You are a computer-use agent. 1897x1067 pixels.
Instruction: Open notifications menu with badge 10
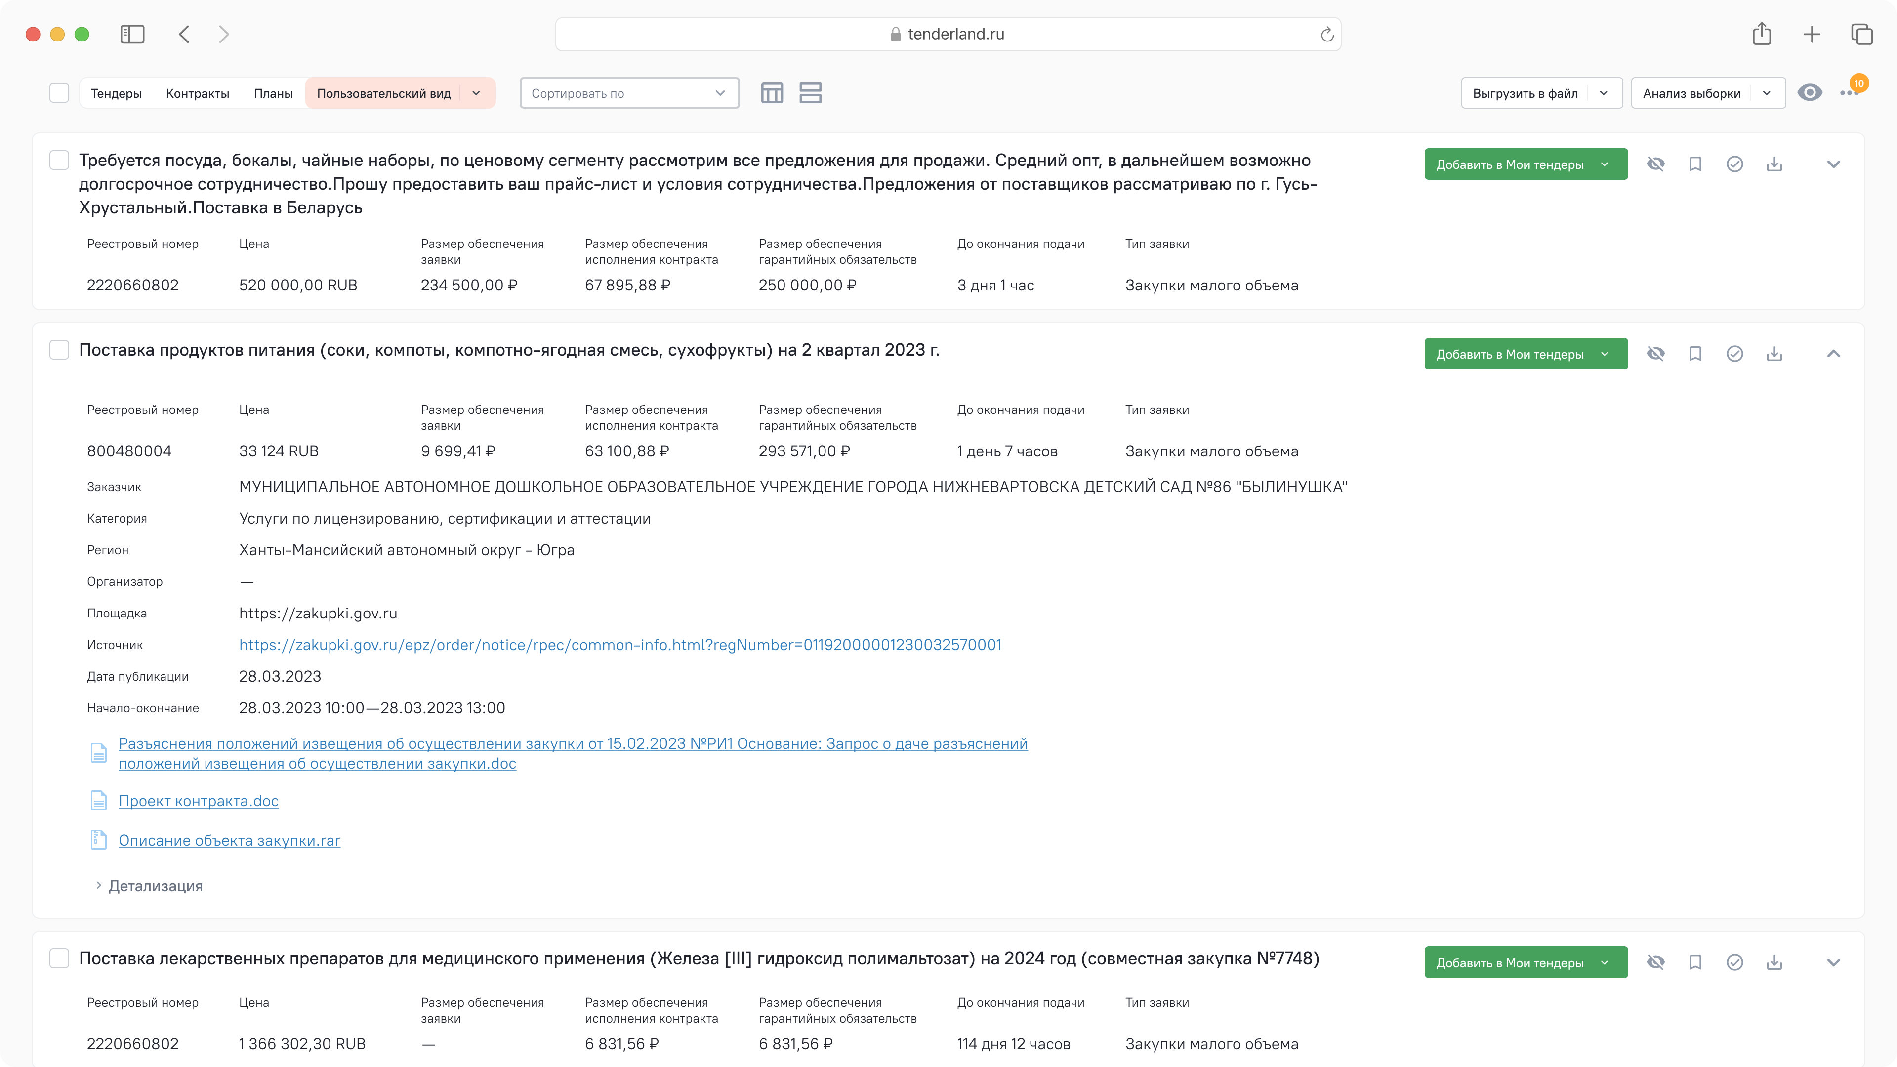[1849, 93]
